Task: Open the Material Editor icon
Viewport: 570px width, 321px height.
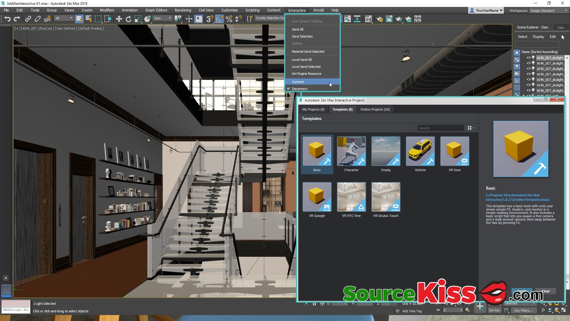Action: pyautogui.click(x=368, y=19)
